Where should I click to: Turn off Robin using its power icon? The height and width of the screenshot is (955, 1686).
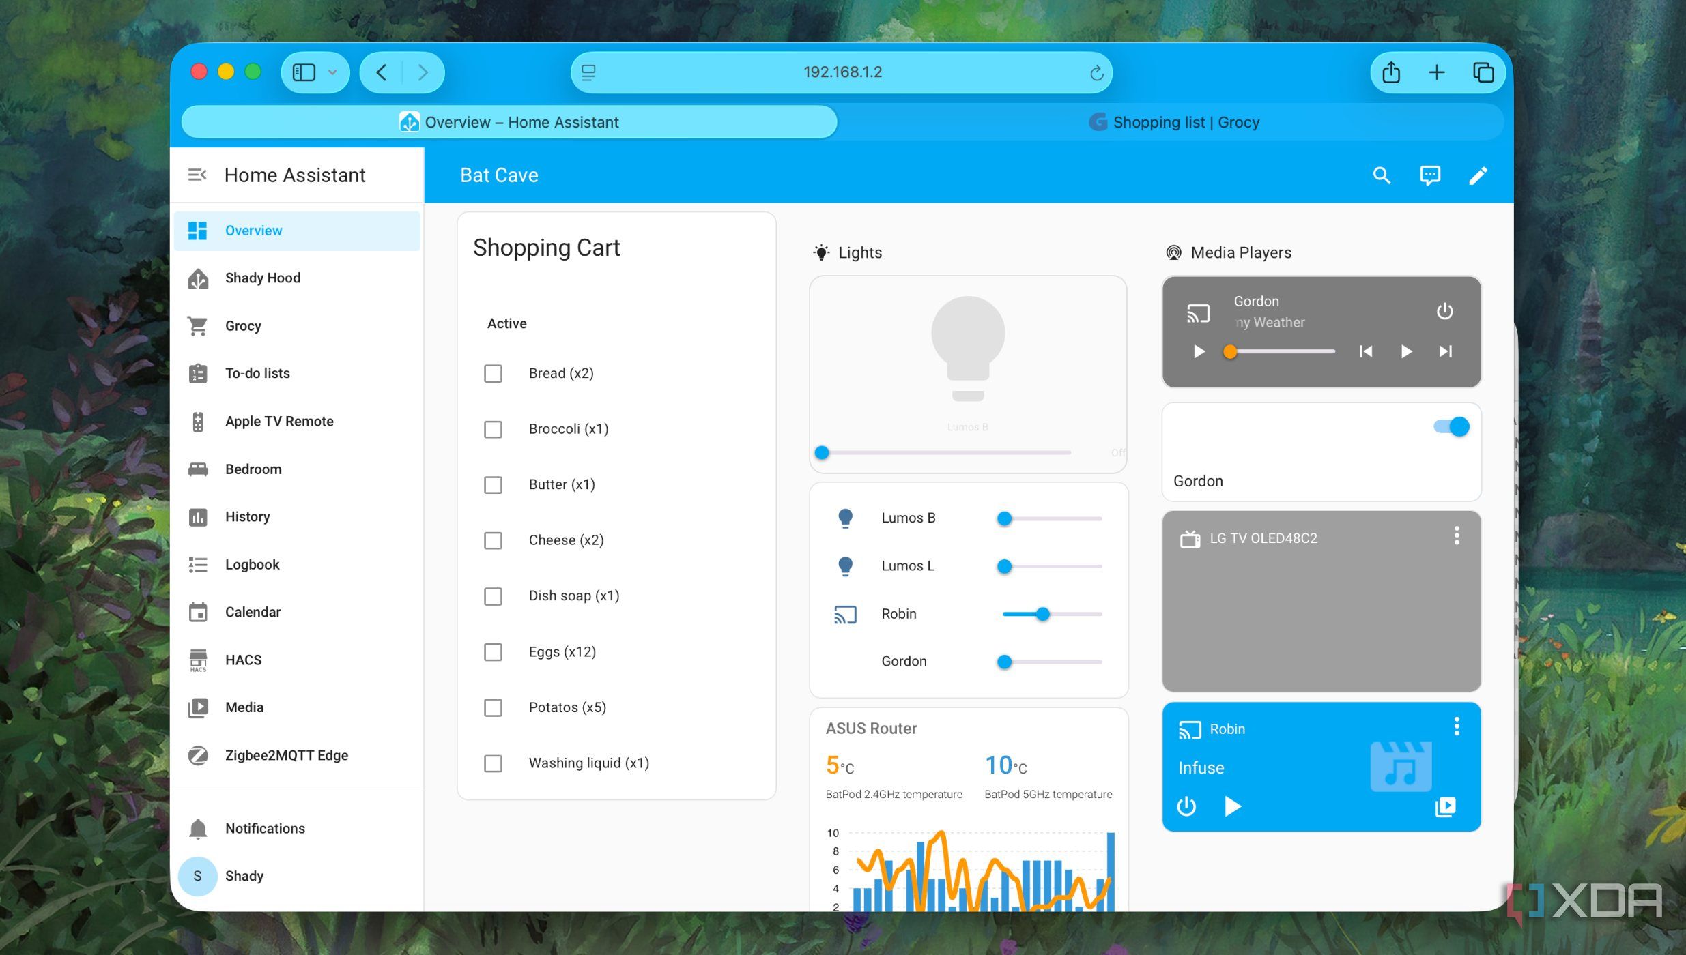[x=1186, y=806]
